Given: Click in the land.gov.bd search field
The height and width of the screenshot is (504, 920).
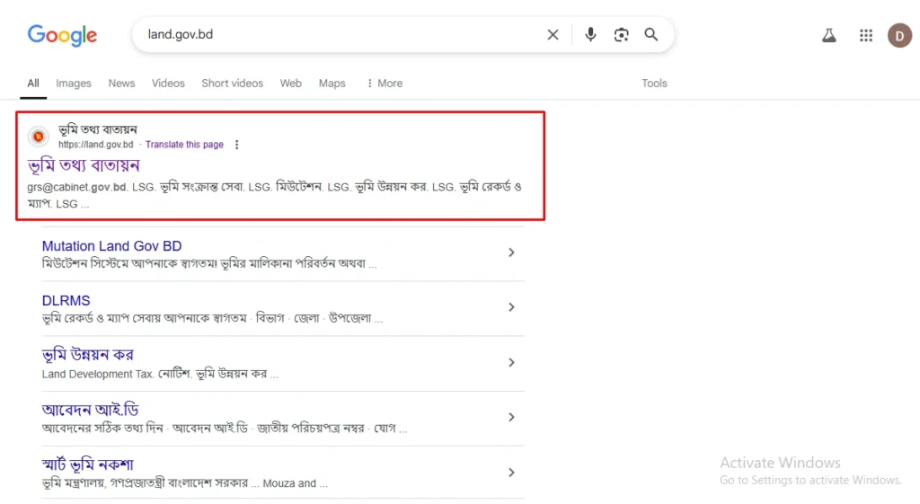Looking at the screenshot, I should coord(341,35).
